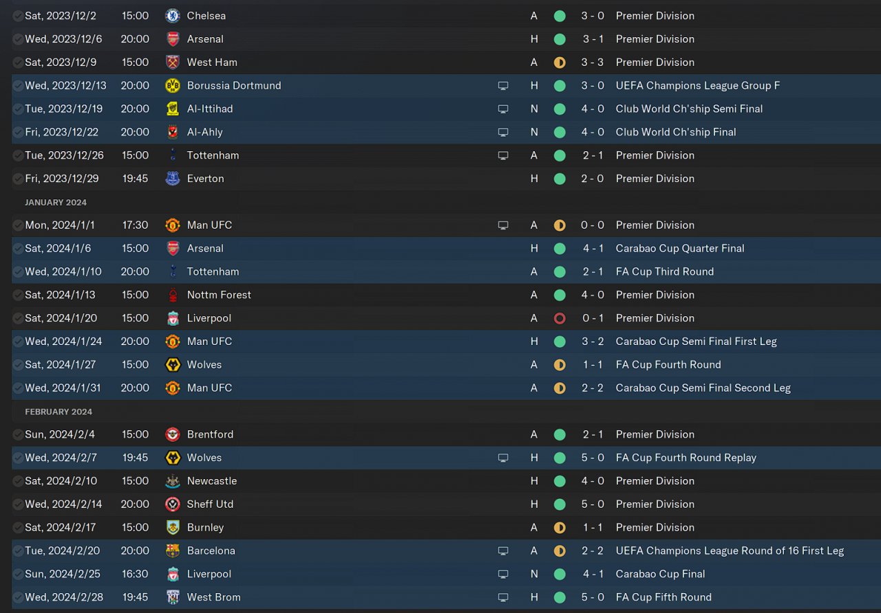Open the 4 - 0 Al-Ahly match result
The image size is (881, 613).
click(x=592, y=132)
